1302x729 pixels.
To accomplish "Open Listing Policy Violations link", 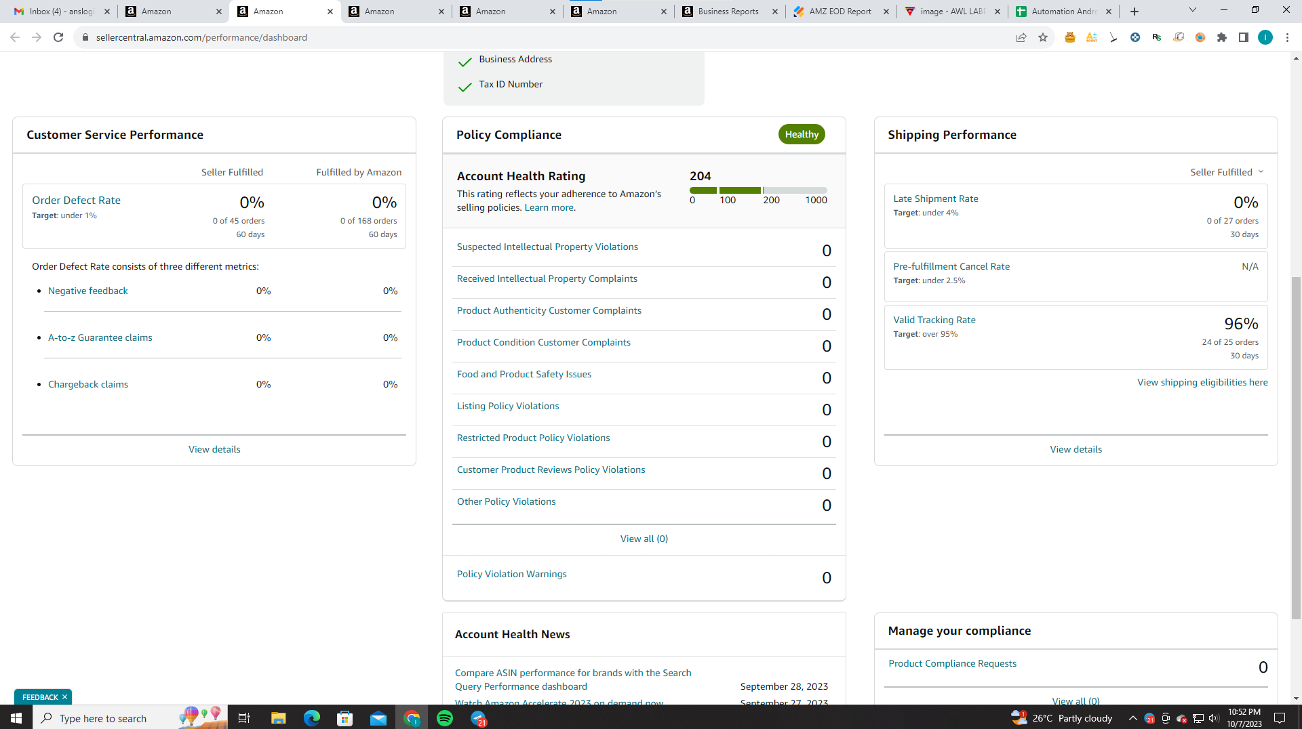I will click(507, 406).
